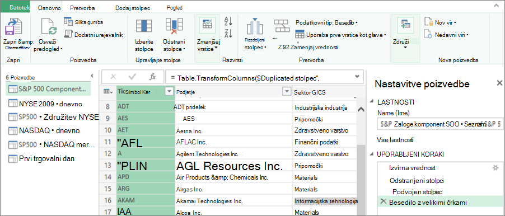
Task: Open Podjetje column filter dropdown
Action: tap(286, 92)
